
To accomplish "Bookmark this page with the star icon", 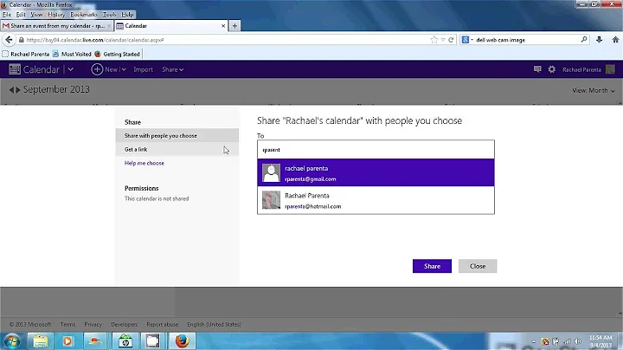I will tap(434, 40).
